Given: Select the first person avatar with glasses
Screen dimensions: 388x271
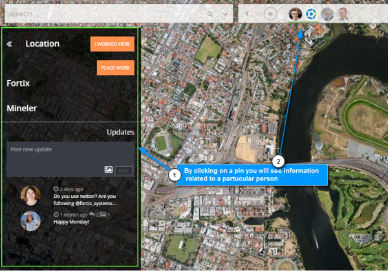Looking at the screenshot, I should click(x=295, y=14).
